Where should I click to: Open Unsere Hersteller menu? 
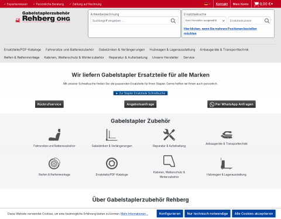coord(165,57)
